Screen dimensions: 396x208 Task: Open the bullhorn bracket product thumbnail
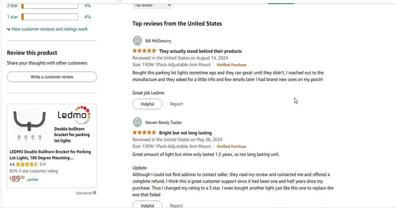click(30, 125)
